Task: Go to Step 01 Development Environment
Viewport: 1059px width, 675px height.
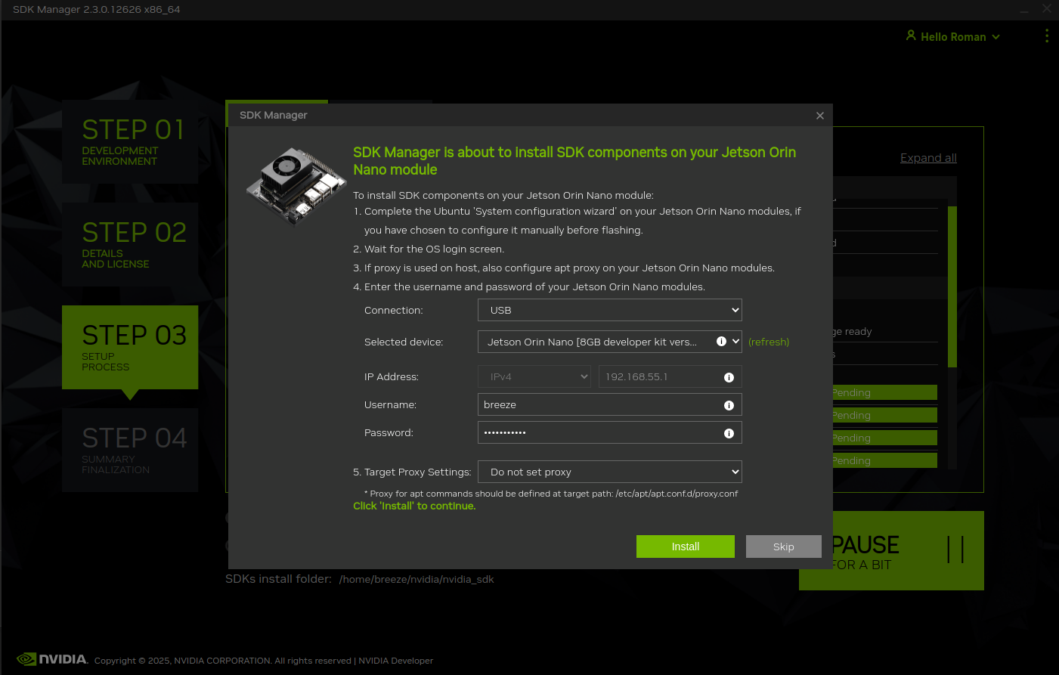Action: tap(130, 141)
